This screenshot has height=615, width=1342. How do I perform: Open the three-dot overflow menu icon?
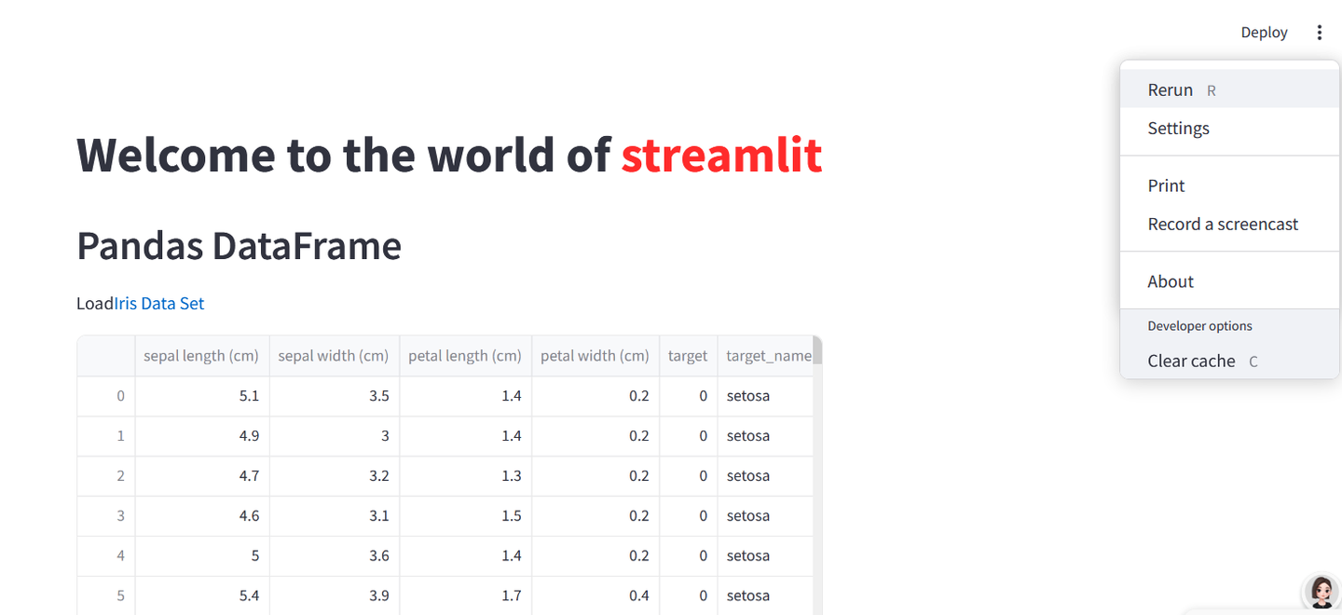(1320, 32)
